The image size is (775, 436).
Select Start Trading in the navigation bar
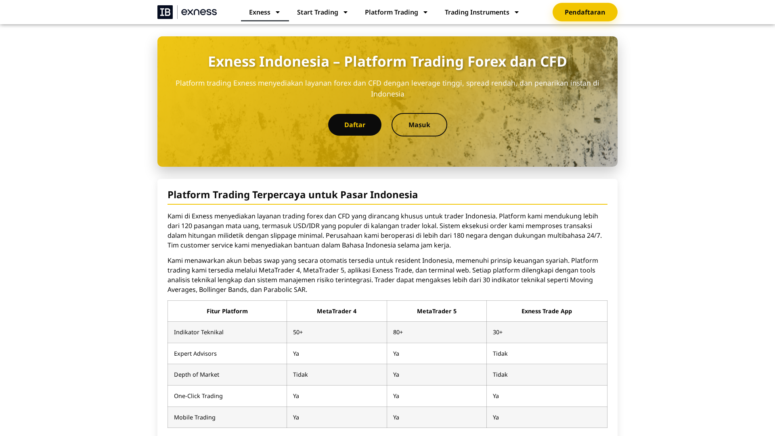click(317, 12)
